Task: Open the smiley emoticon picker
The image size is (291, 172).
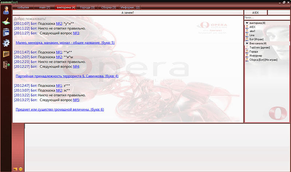Action: (21, 169)
